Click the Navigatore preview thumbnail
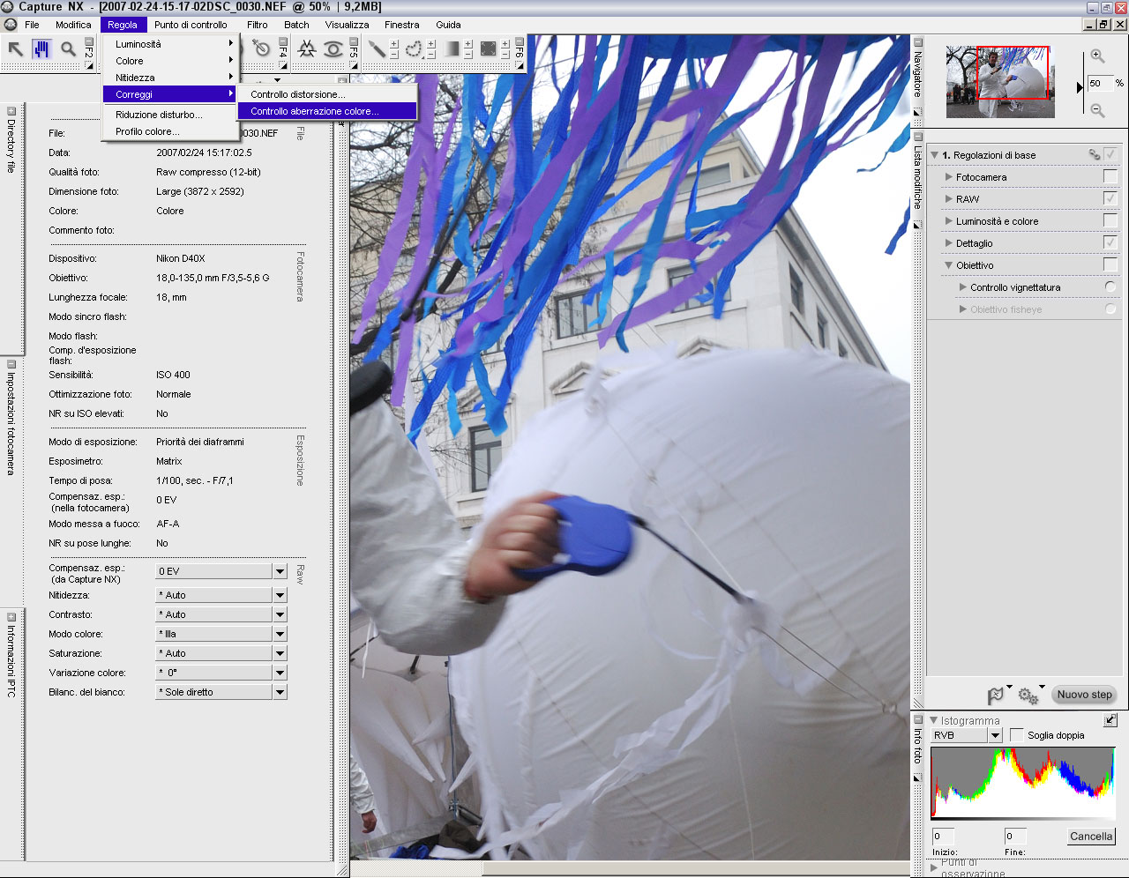Screen dimensions: 1129x878 click(x=1000, y=82)
